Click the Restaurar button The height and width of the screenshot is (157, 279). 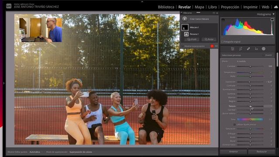262,152
